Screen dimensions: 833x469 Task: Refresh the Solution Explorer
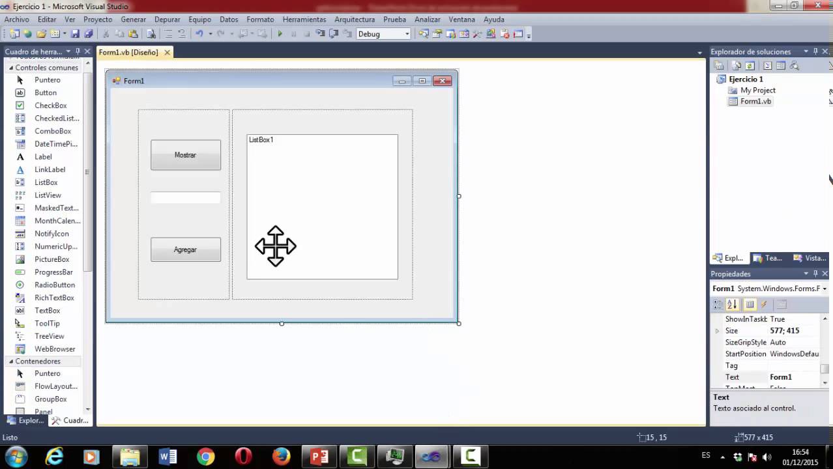[x=750, y=66]
